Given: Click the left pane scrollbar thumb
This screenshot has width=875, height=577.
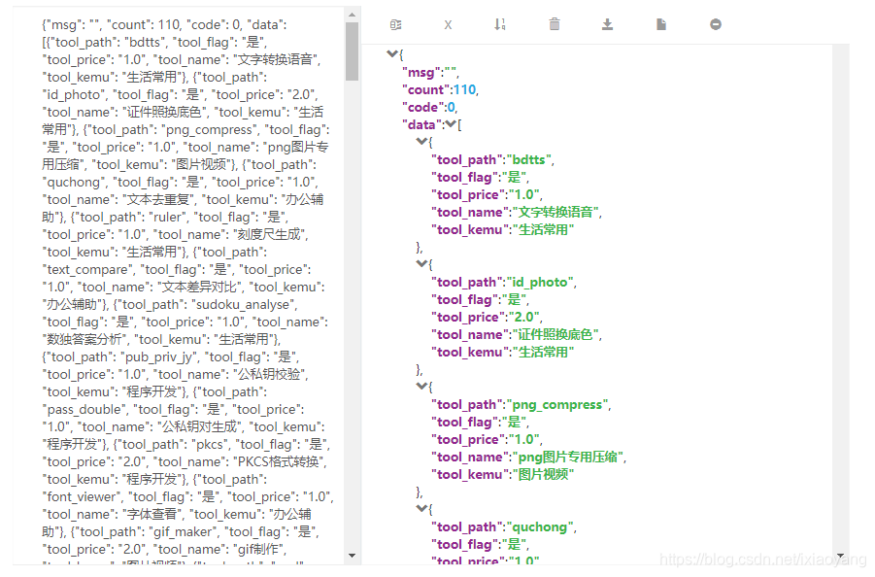Looking at the screenshot, I should click(352, 51).
